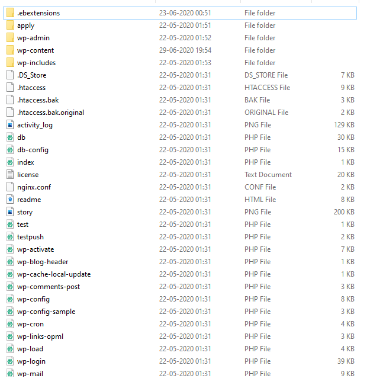367x388 pixels.
Task: Click the wp-includes folder name
Action: click(36, 63)
